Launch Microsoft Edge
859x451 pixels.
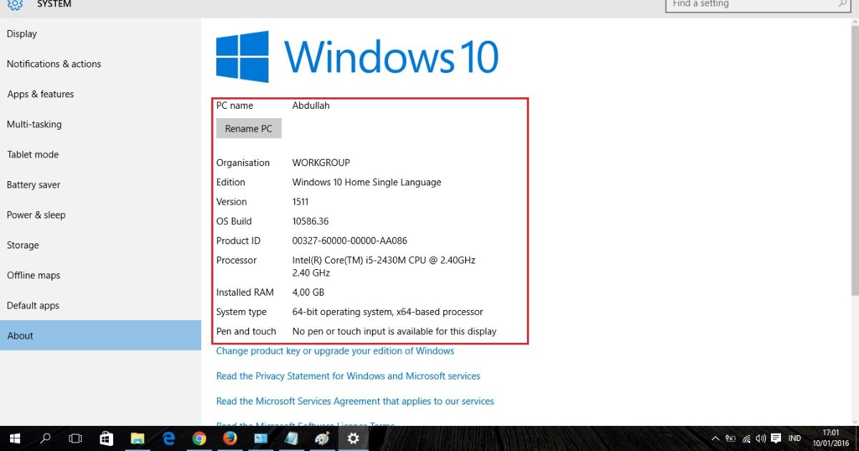[168, 439]
